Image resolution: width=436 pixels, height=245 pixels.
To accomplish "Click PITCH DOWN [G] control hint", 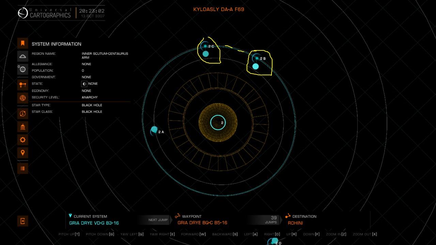I will point(100,234).
